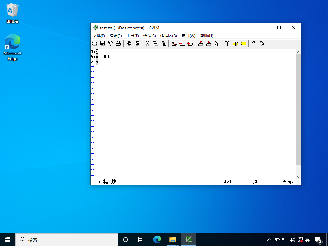Viewport: 328px width, 246px height.
Task: Click the Print icon in GVIM toolbar
Action: pos(118,44)
